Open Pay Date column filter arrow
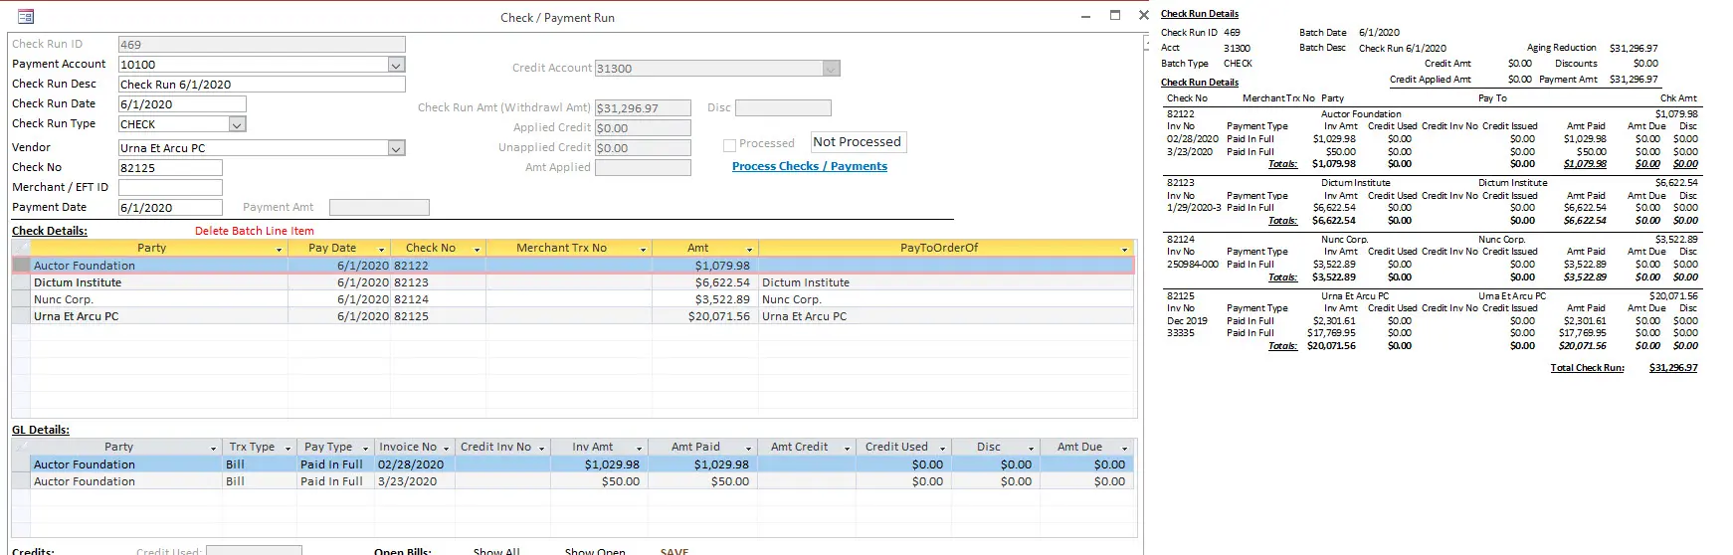 point(381,249)
